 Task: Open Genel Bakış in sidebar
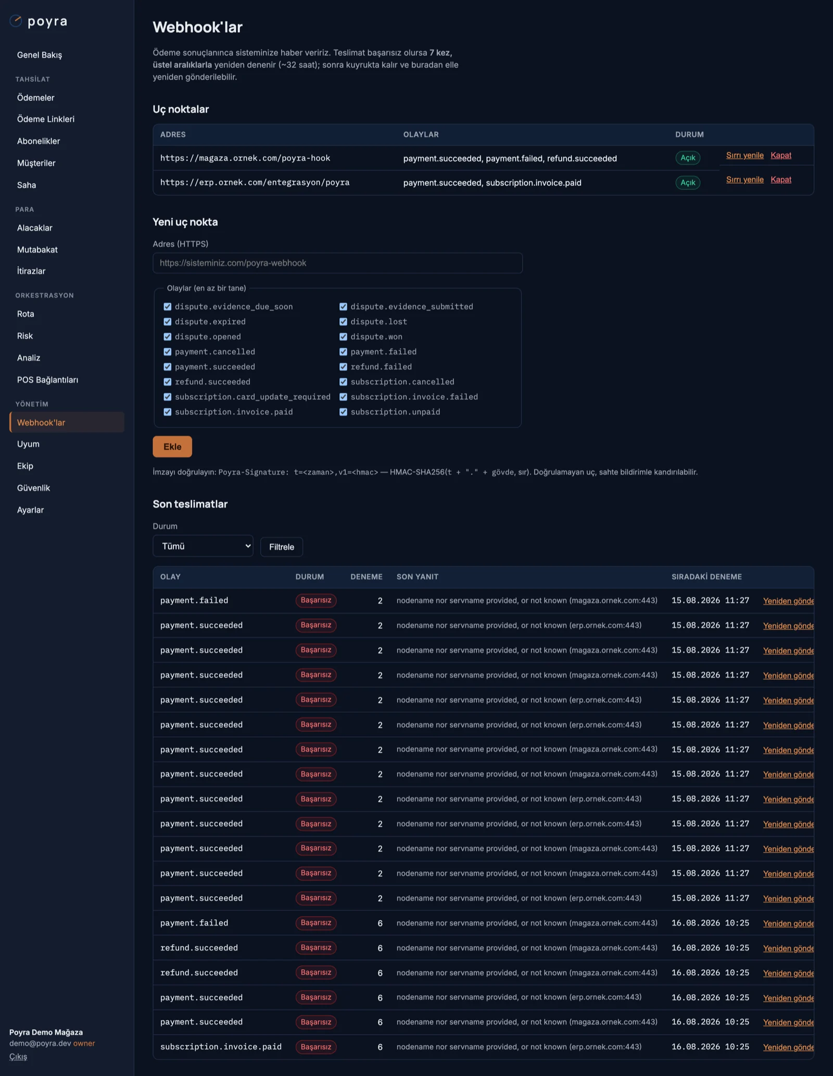point(40,55)
